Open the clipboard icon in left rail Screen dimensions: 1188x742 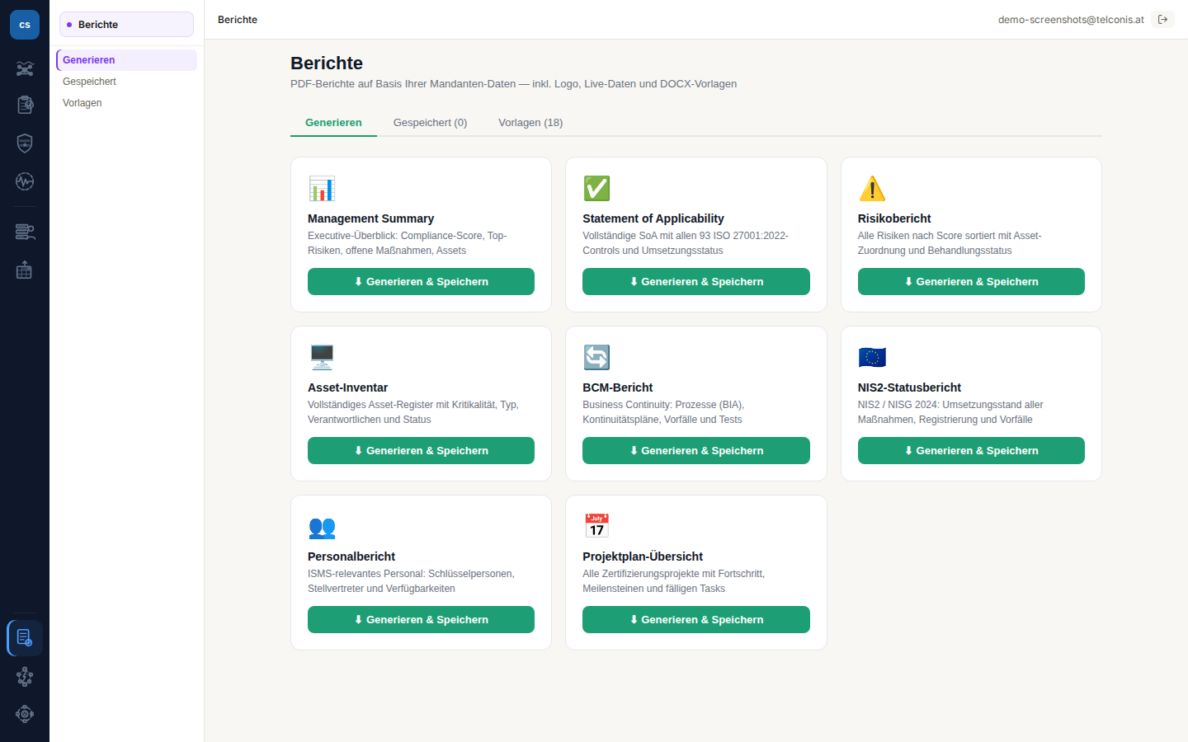[x=25, y=105]
